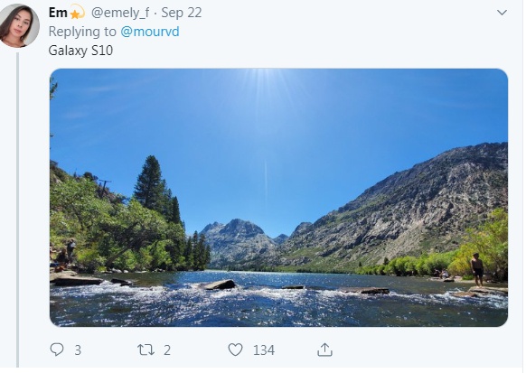Click the retweet count 2
Screen dimensions: 526x373
167,350
